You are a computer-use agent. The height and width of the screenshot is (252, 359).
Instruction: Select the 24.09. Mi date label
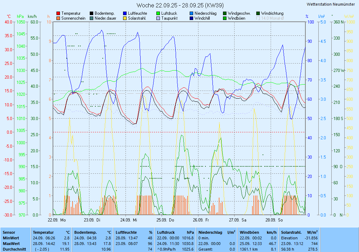click(129, 220)
